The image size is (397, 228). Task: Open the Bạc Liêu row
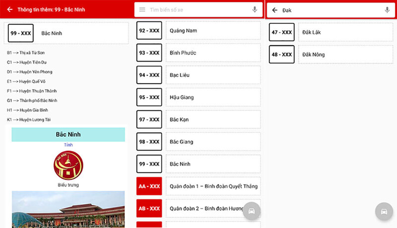(x=213, y=75)
